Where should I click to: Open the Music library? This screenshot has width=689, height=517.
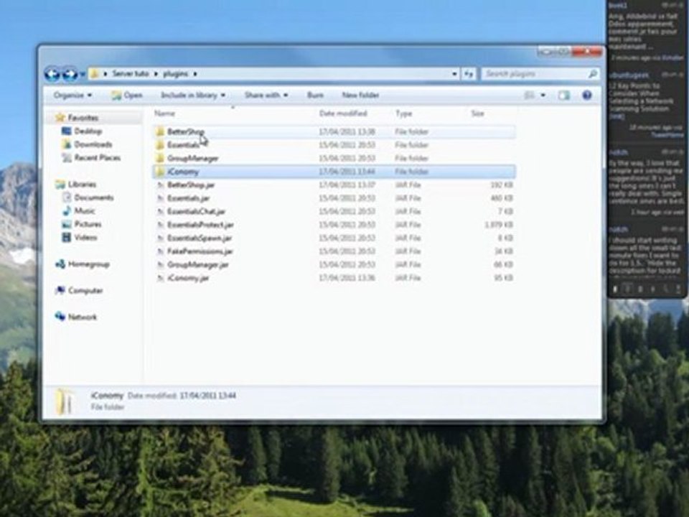[x=85, y=210]
